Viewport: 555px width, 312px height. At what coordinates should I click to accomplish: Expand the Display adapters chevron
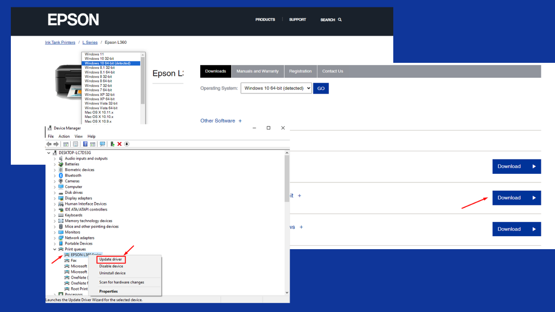tap(55, 198)
